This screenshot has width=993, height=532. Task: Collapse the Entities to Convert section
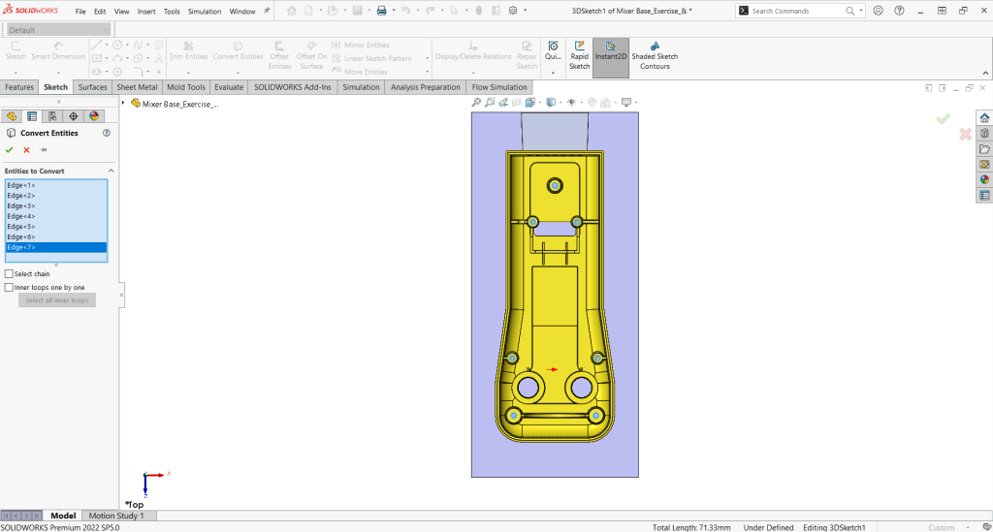[111, 171]
